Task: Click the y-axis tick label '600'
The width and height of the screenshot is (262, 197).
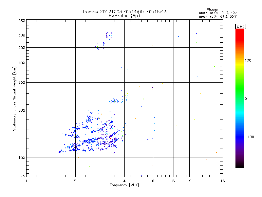Action: pyautogui.click(x=22, y=35)
